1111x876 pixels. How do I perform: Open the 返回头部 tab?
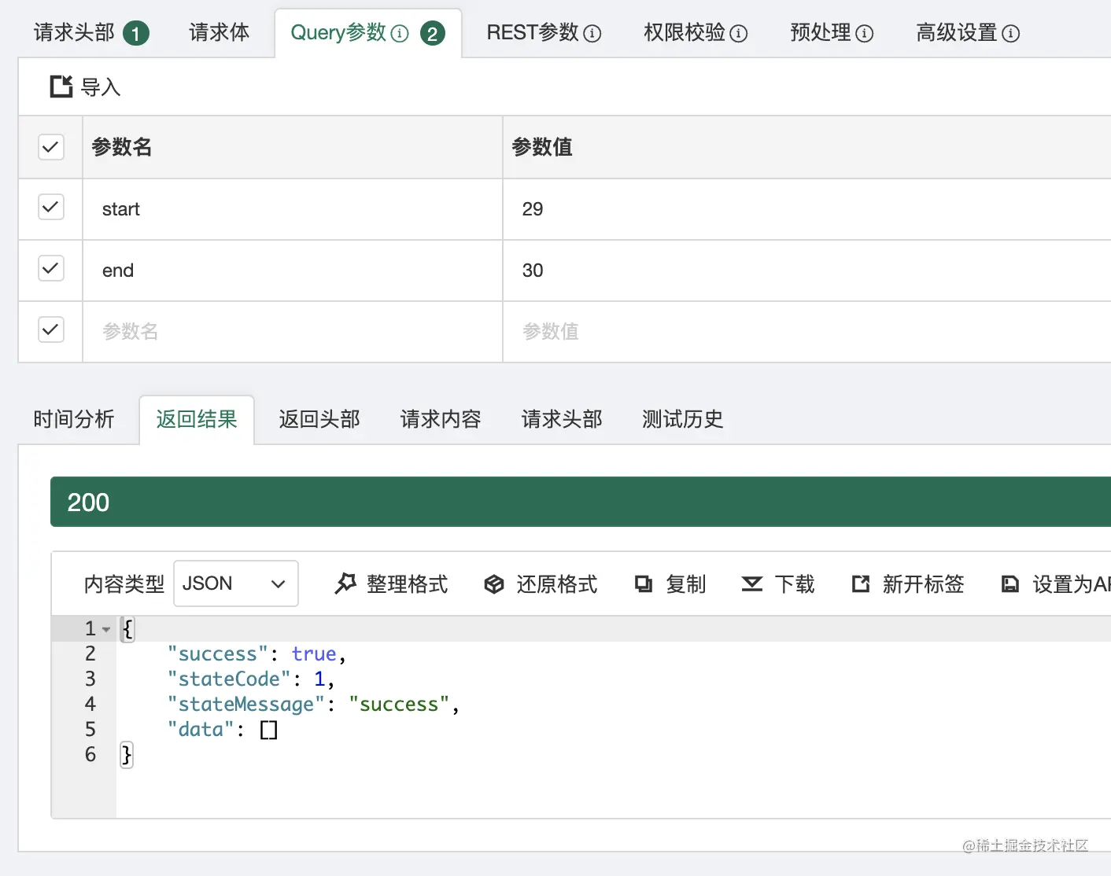point(319,419)
